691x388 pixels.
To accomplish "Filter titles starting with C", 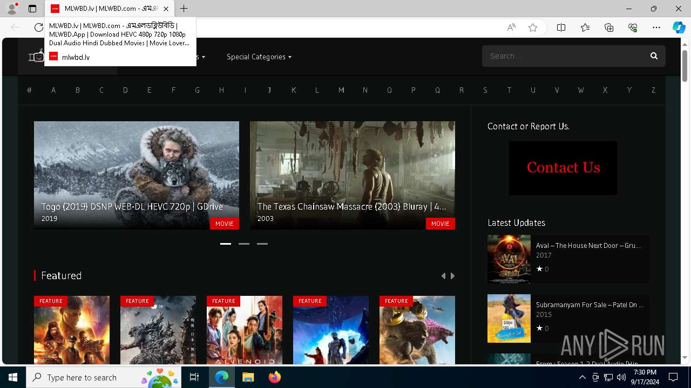I will (101, 90).
